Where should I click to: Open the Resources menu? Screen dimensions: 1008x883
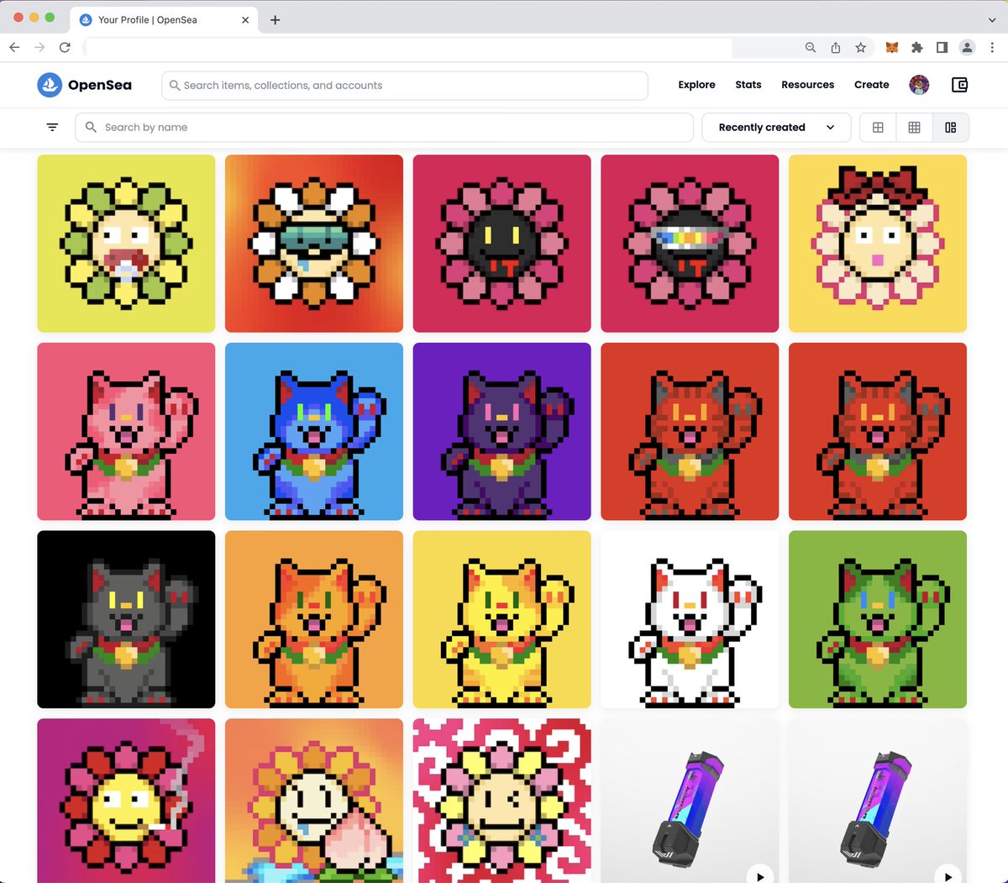[x=807, y=85]
